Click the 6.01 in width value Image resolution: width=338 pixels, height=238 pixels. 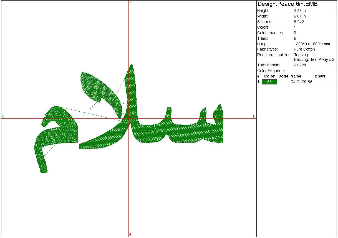point(300,16)
